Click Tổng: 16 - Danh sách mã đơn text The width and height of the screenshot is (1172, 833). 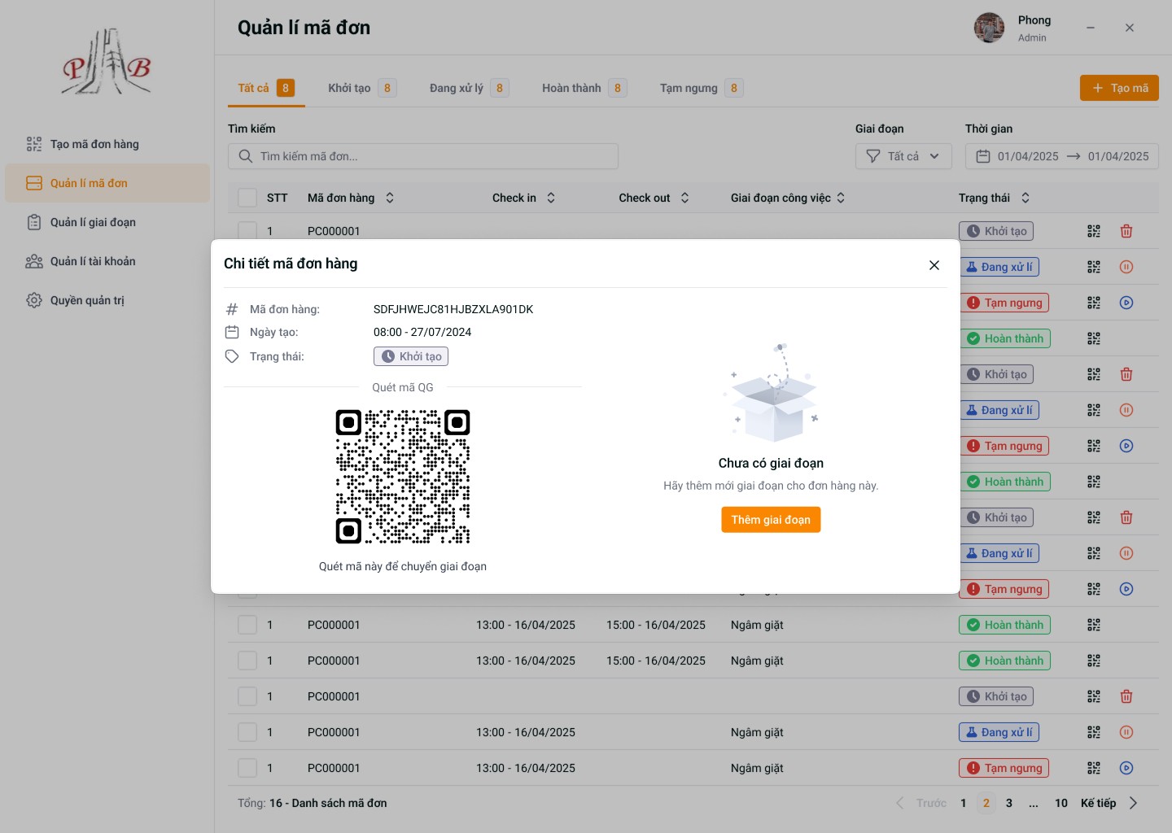click(313, 803)
